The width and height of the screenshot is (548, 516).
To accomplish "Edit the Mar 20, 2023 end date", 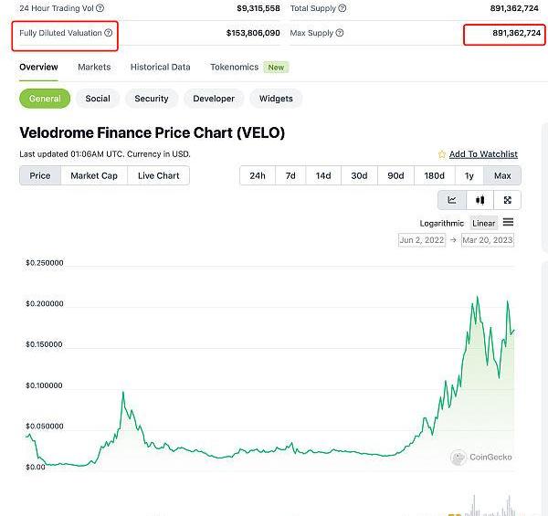I will 488,240.
